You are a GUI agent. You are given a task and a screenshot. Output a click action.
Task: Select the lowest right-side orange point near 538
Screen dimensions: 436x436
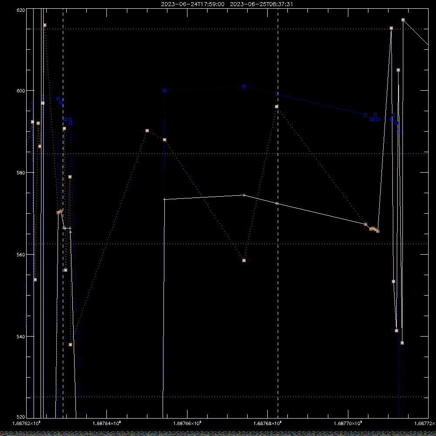pyautogui.click(x=402, y=343)
